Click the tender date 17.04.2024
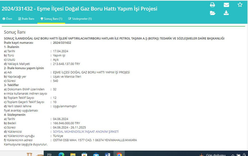 pyautogui.click(x=61, y=51)
